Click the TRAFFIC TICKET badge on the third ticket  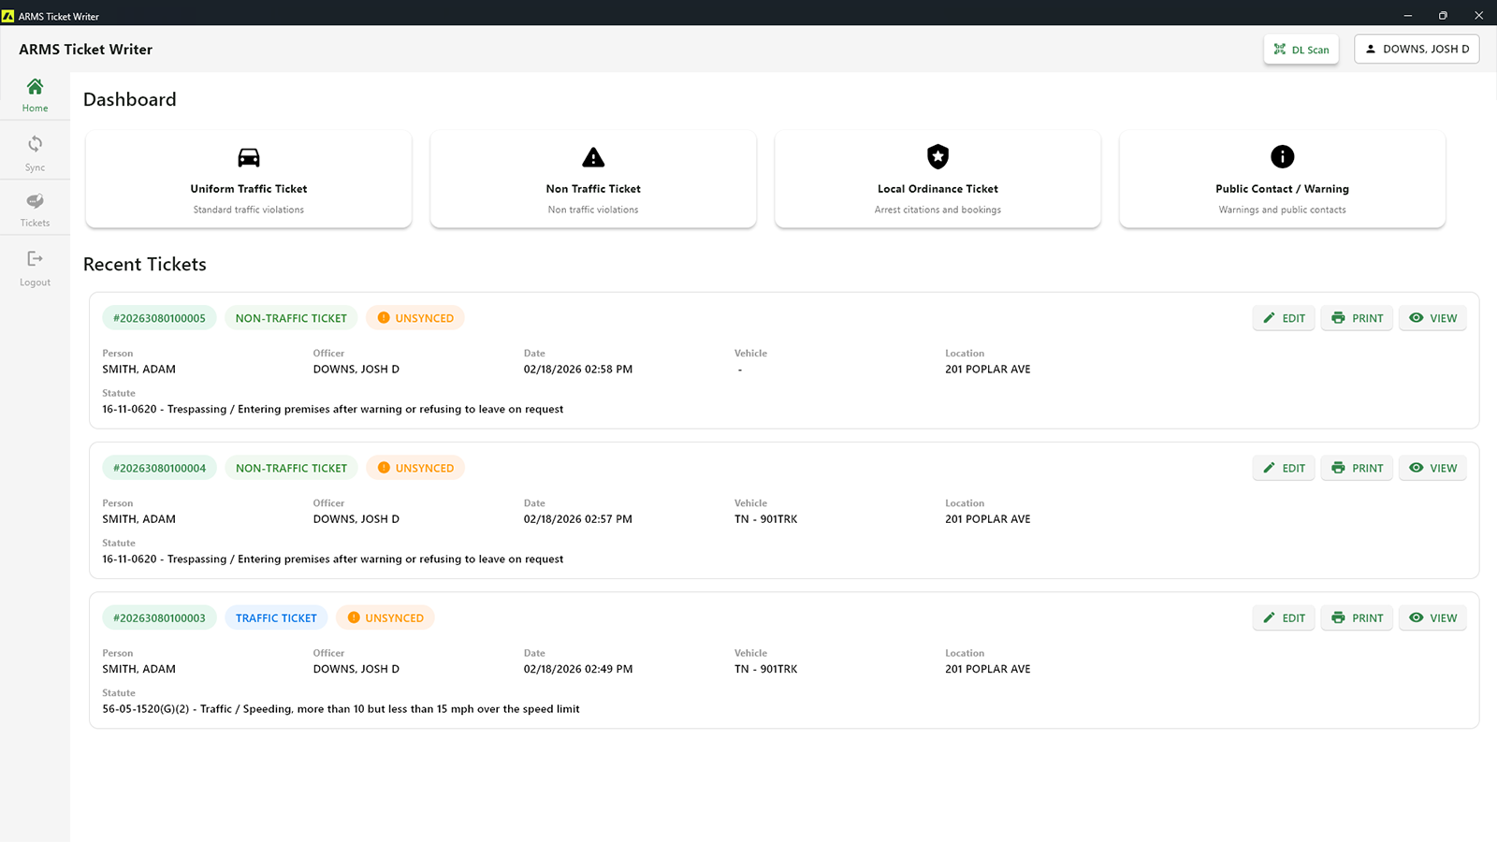[x=276, y=617]
